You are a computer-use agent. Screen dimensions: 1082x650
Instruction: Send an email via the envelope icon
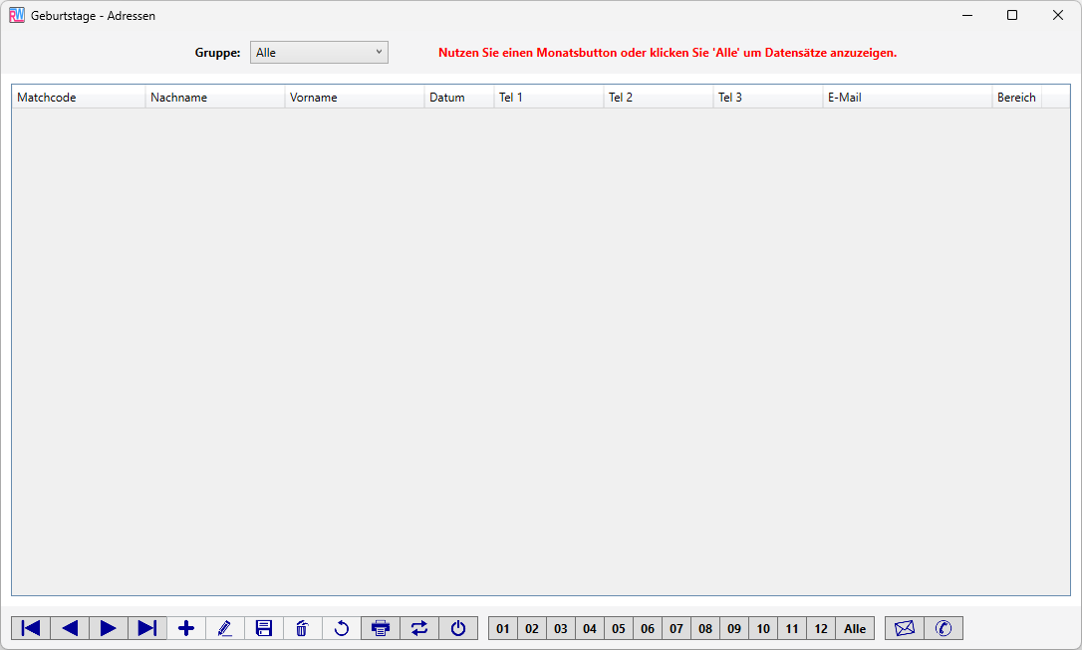point(905,628)
